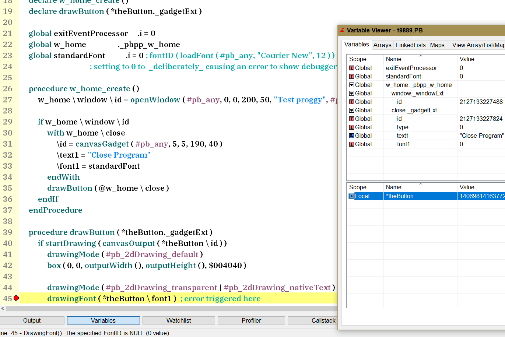Open the Watchlist panel
This screenshot has height=337, width=505.
click(179, 320)
